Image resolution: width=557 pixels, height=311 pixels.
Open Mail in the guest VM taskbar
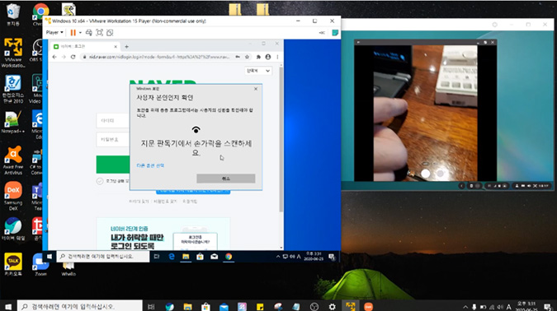click(215, 257)
